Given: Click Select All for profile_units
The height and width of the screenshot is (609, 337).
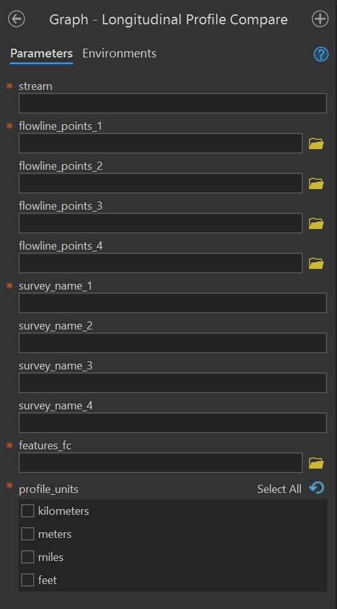Looking at the screenshot, I should pos(279,489).
